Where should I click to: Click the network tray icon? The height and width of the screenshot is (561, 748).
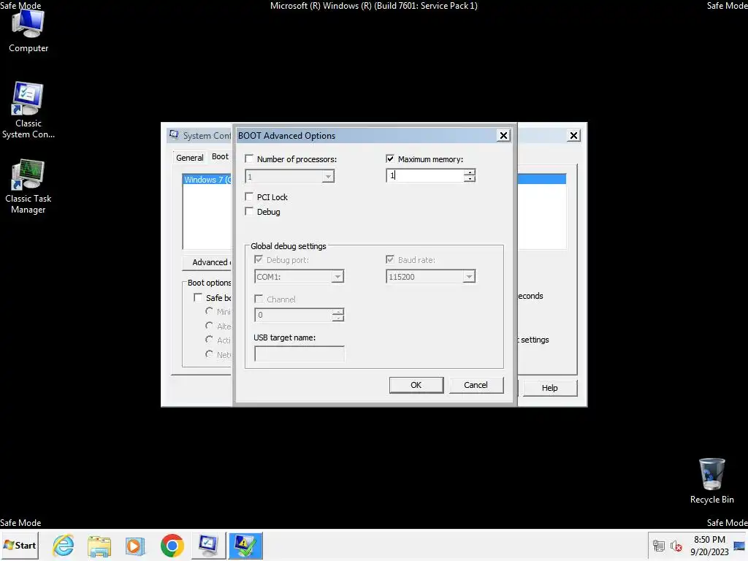659,546
